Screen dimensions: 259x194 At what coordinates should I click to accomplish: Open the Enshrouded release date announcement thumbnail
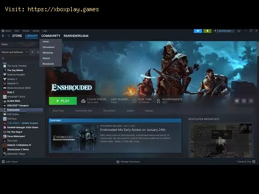click(x=74, y=137)
